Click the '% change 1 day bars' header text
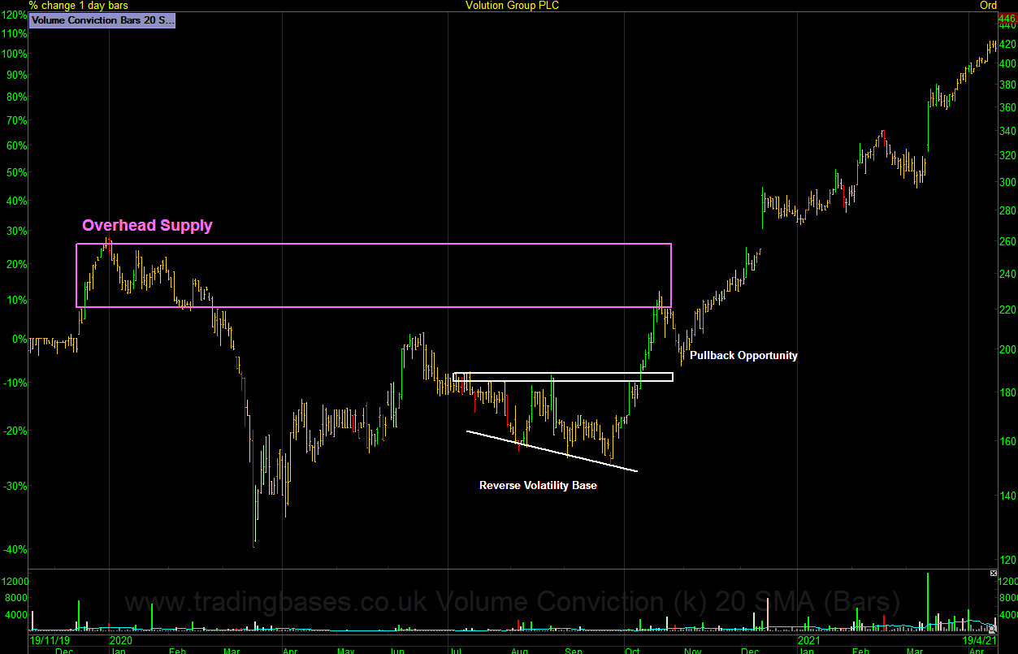 point(78,6)
